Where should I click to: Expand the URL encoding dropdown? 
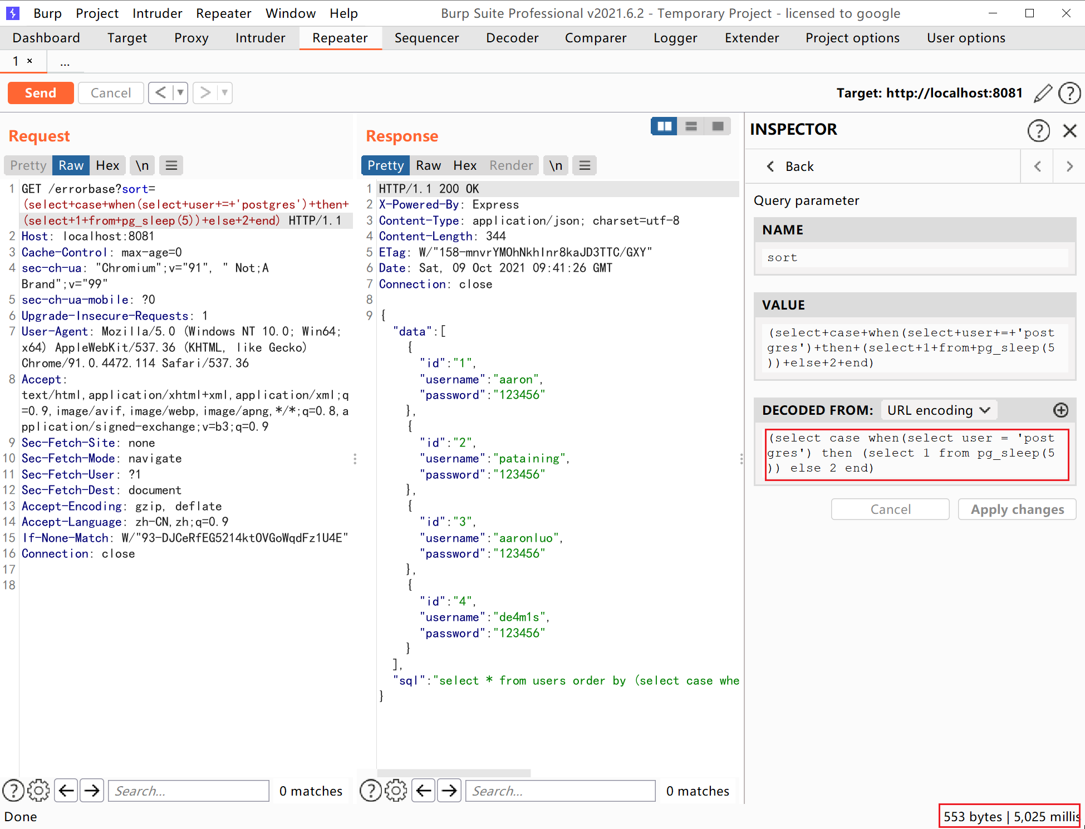click(x=939, y=410)
